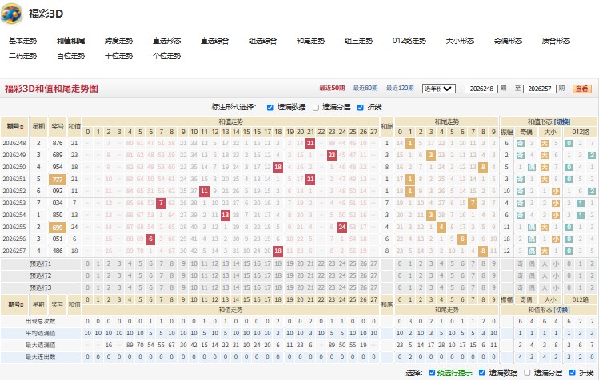Open 直选形态 nav item
The height and width of the screenshot is (380, 599).
[166, 41]
